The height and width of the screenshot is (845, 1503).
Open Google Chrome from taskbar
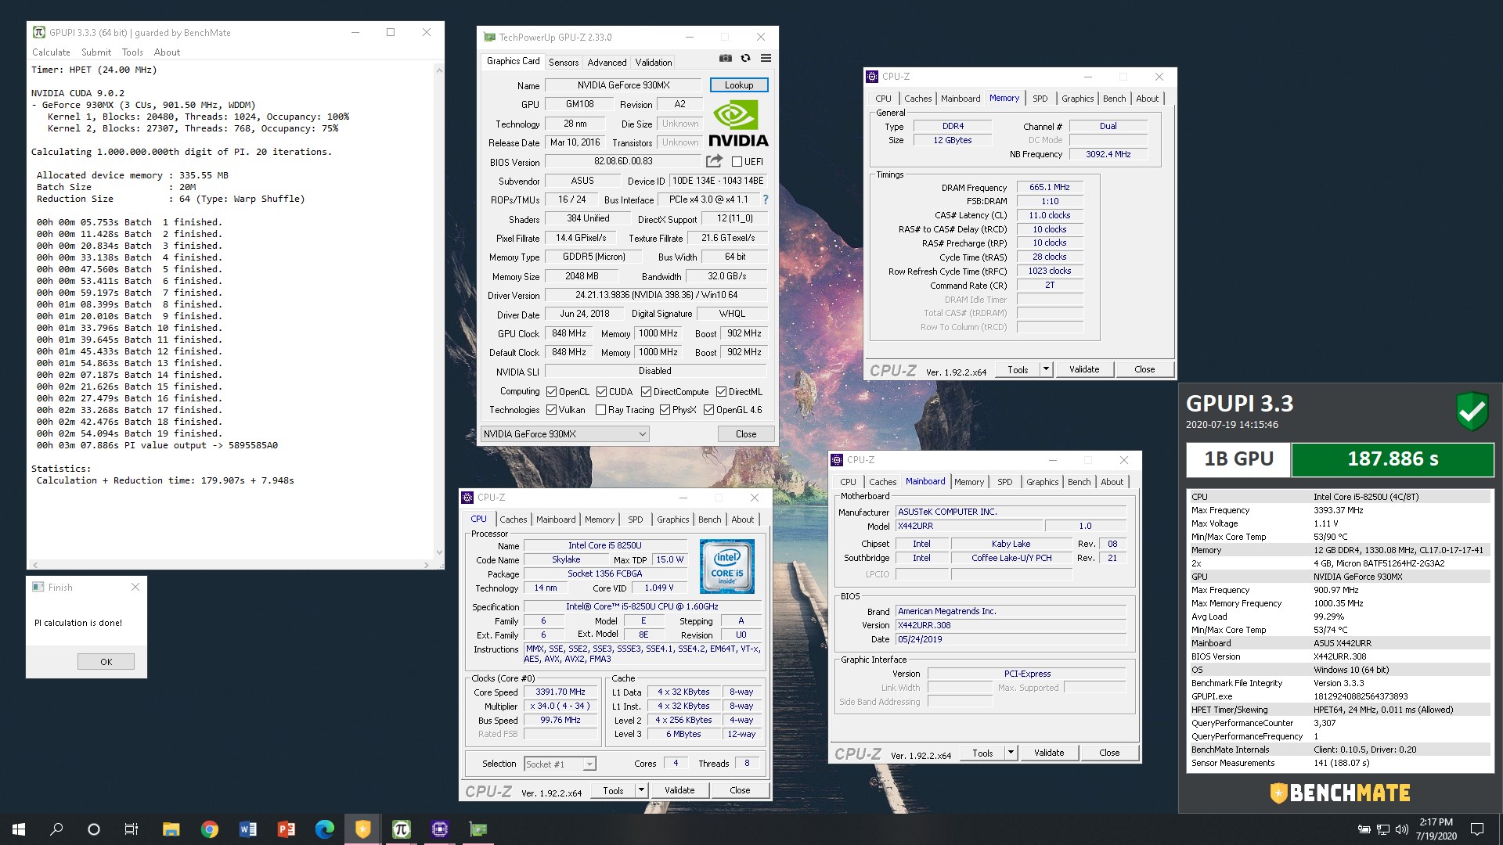click(x=209, y=829)
